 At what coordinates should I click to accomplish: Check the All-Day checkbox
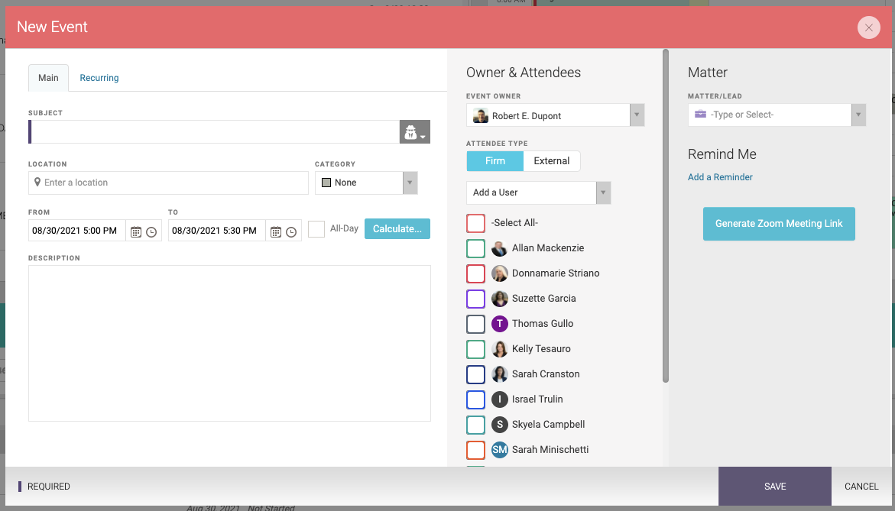pos(316,228)
